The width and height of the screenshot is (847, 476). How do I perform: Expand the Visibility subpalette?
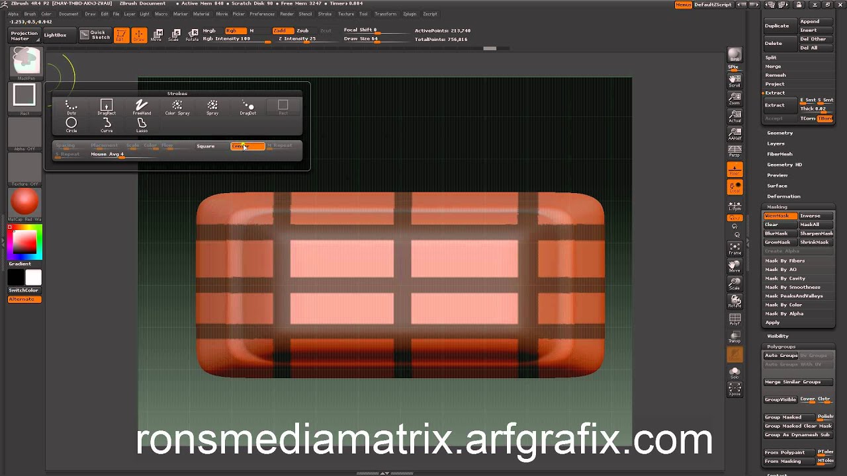pyautogui.click(x=778, y=336)
